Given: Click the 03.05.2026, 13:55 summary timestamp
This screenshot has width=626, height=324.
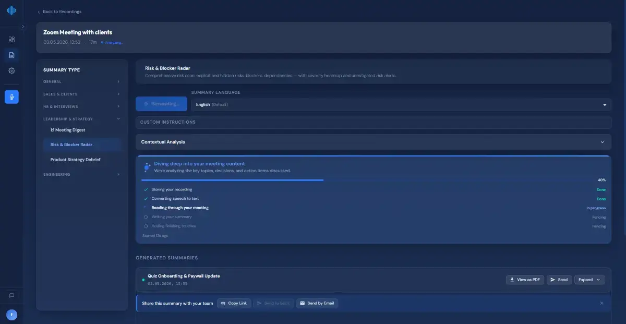Looking at the screenshot, I should click(x=167, y=283).
